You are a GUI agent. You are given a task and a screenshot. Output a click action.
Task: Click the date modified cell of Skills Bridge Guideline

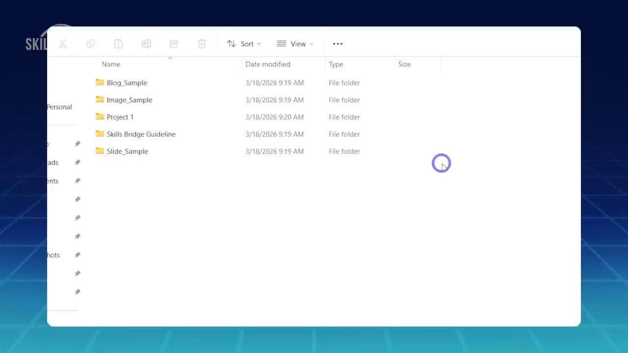click(275, 134)
